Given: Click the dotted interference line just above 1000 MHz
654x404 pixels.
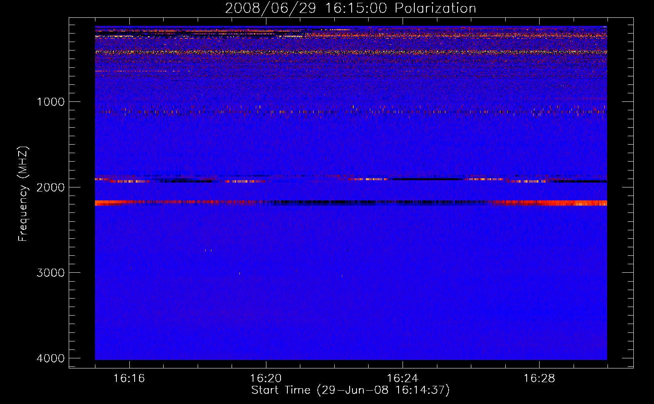Looking at the screenshot, I should pos(351,112).
